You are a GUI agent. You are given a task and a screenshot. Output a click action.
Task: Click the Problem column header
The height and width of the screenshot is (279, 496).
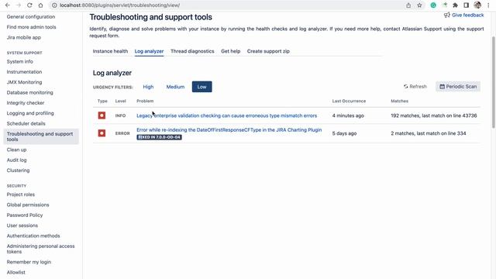pos(145,101)
